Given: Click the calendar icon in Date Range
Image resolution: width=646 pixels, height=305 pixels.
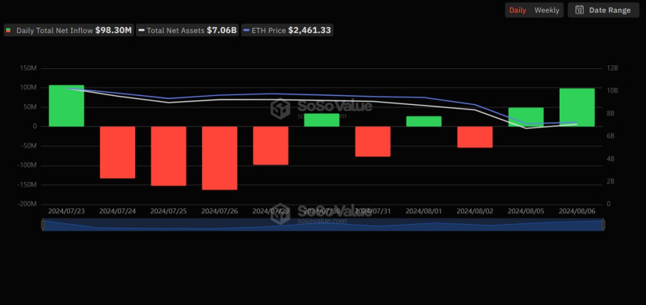Looking at the screenshot, I should [x=579, y=10].
